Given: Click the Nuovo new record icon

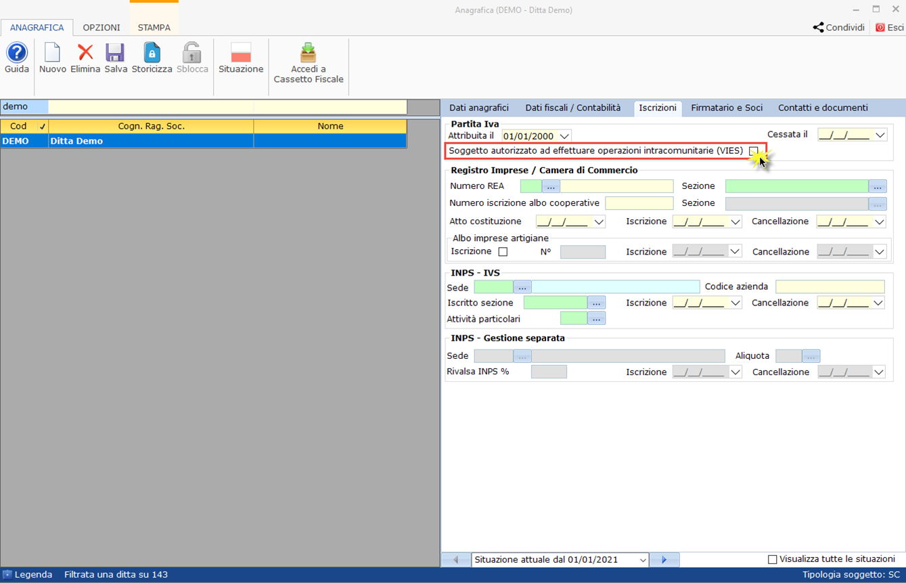Looking at the screenshot, I should tap(52, 53).
